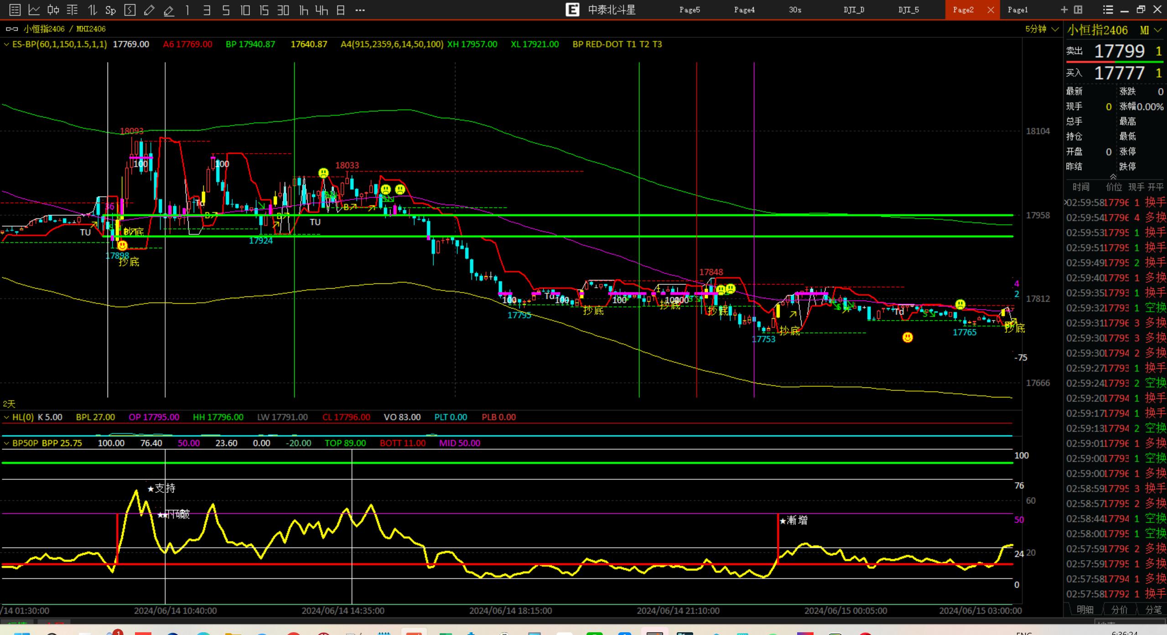Image resolution: width=1167 pixels, height=635 pixels.
Task: Click the 17765 low price label
Action: click(x=965, y=332)
